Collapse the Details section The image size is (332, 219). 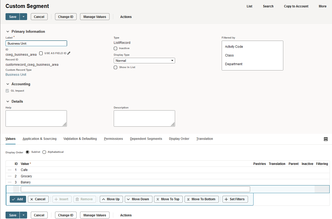pyautogui.click(x=8, y=101)
